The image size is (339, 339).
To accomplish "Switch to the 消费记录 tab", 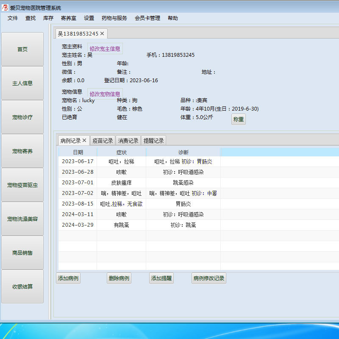I will (x=128, y=141).
